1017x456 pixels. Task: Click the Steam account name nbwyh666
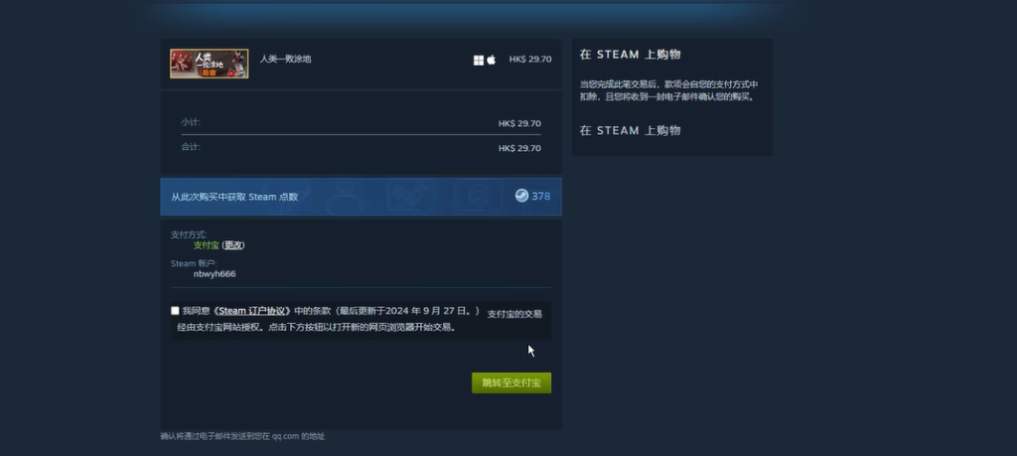(215, 273)
